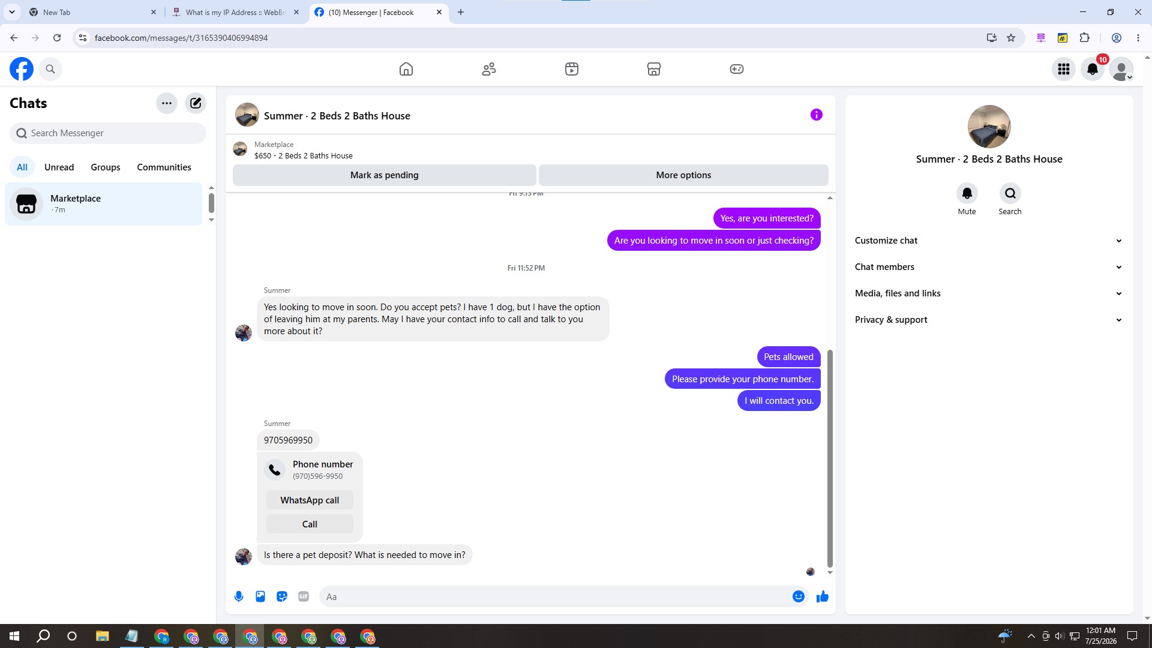The height and width of the screenshot is (648, 1152).
Task: Open the Marketplace icon in top navigation
Action: [x=654, y=69]
